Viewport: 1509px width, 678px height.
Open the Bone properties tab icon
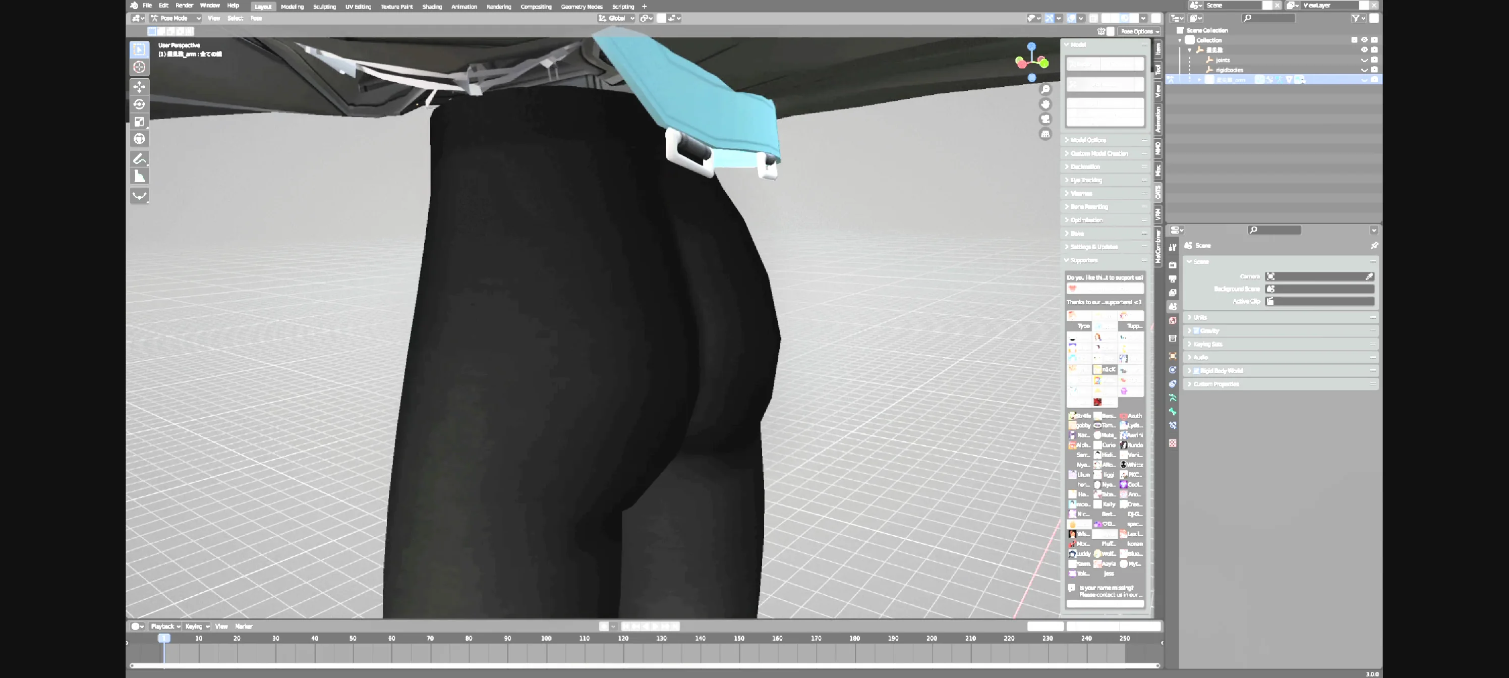tap(1173, 411)
